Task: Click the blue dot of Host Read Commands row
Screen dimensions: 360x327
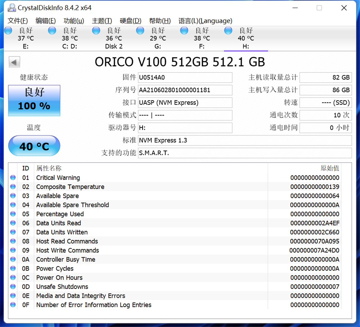Action: tap(13, 241)
